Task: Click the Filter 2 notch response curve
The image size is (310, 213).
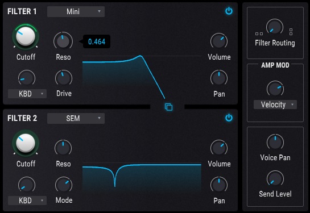Action: point(142,175)
